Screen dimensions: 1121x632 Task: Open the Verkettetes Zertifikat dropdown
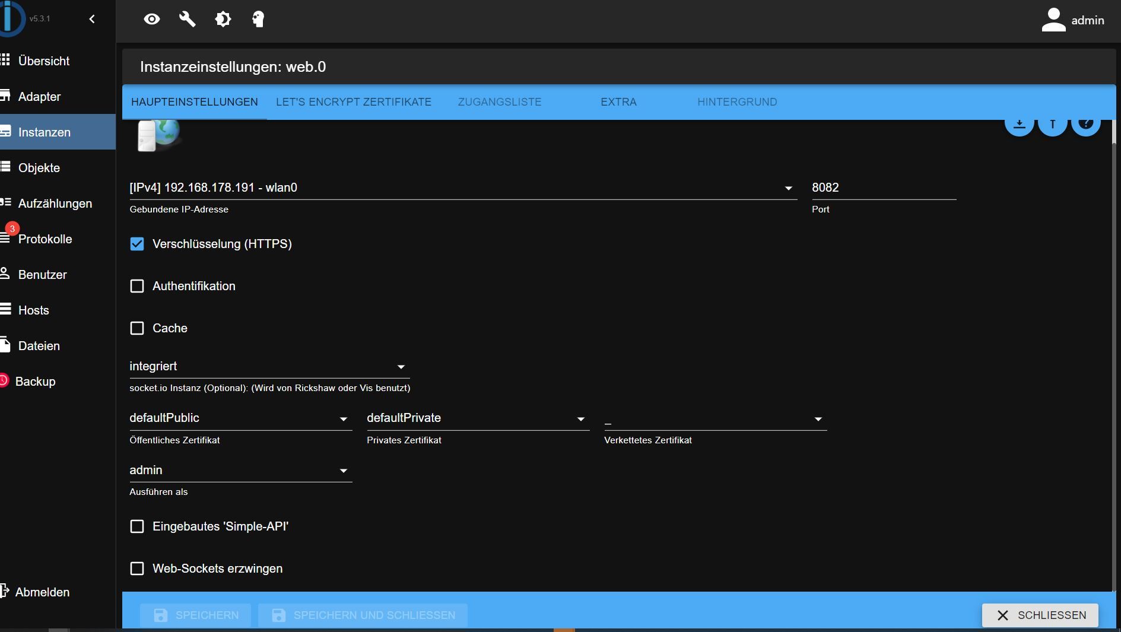715,418
